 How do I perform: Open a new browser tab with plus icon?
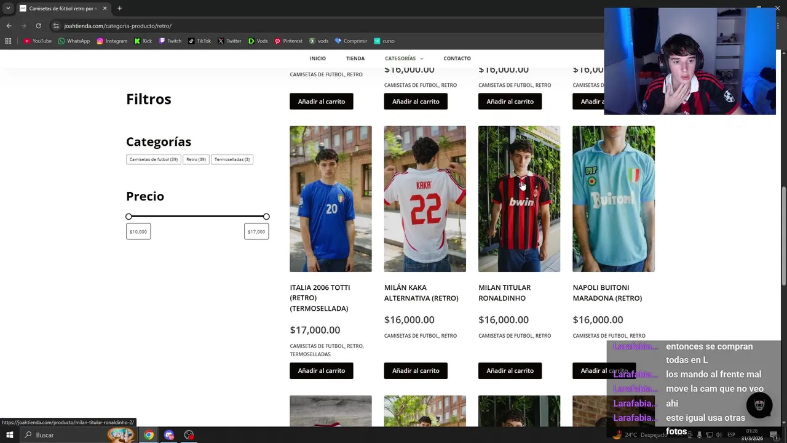[x=119, y=9]
